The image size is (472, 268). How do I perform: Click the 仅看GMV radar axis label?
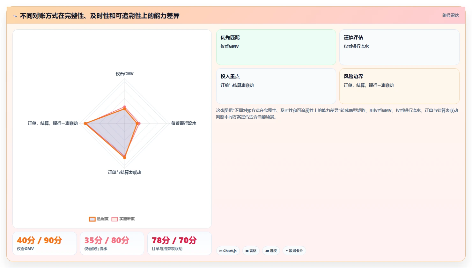pos(125,74)
